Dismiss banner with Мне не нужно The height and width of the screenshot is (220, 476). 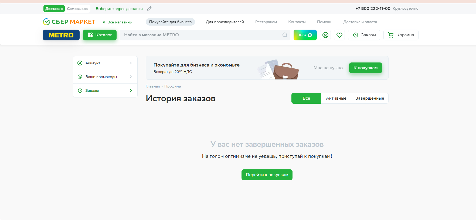click(328, 68)
